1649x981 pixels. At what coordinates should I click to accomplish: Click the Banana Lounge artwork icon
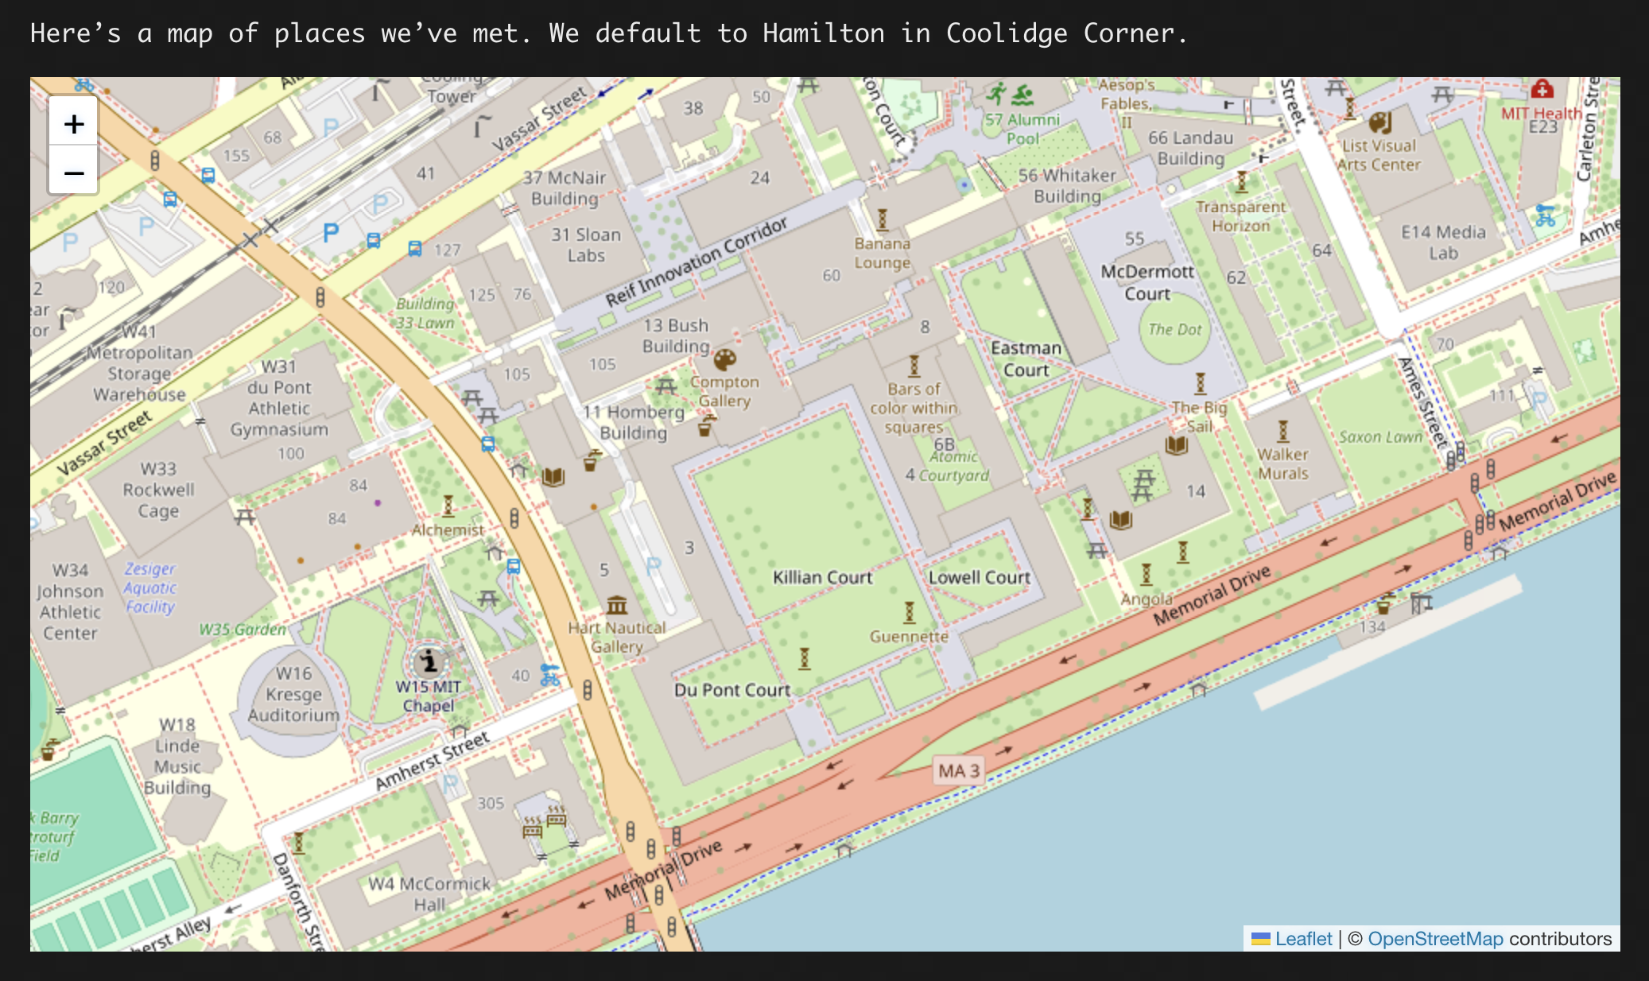(882, 219)
